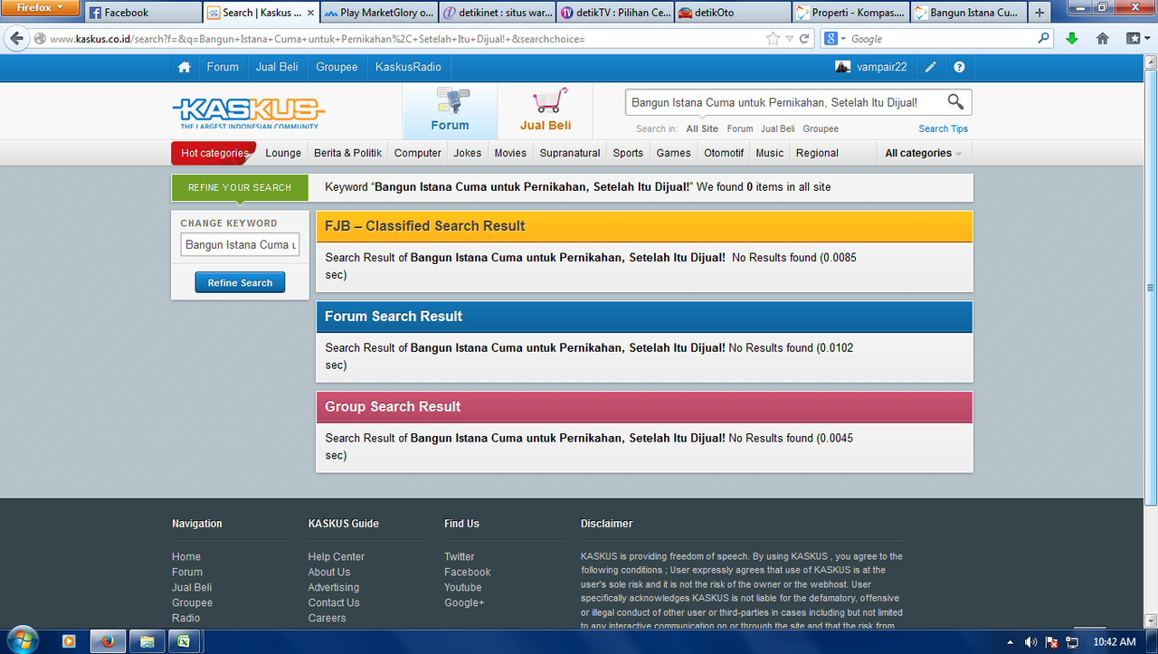The image size is (1158, 654).
Task: Launch the media player taskbar icon
Action: [x=69, y=641]
